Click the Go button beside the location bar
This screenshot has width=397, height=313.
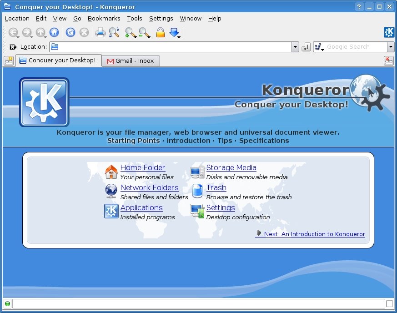coord(306,47)
